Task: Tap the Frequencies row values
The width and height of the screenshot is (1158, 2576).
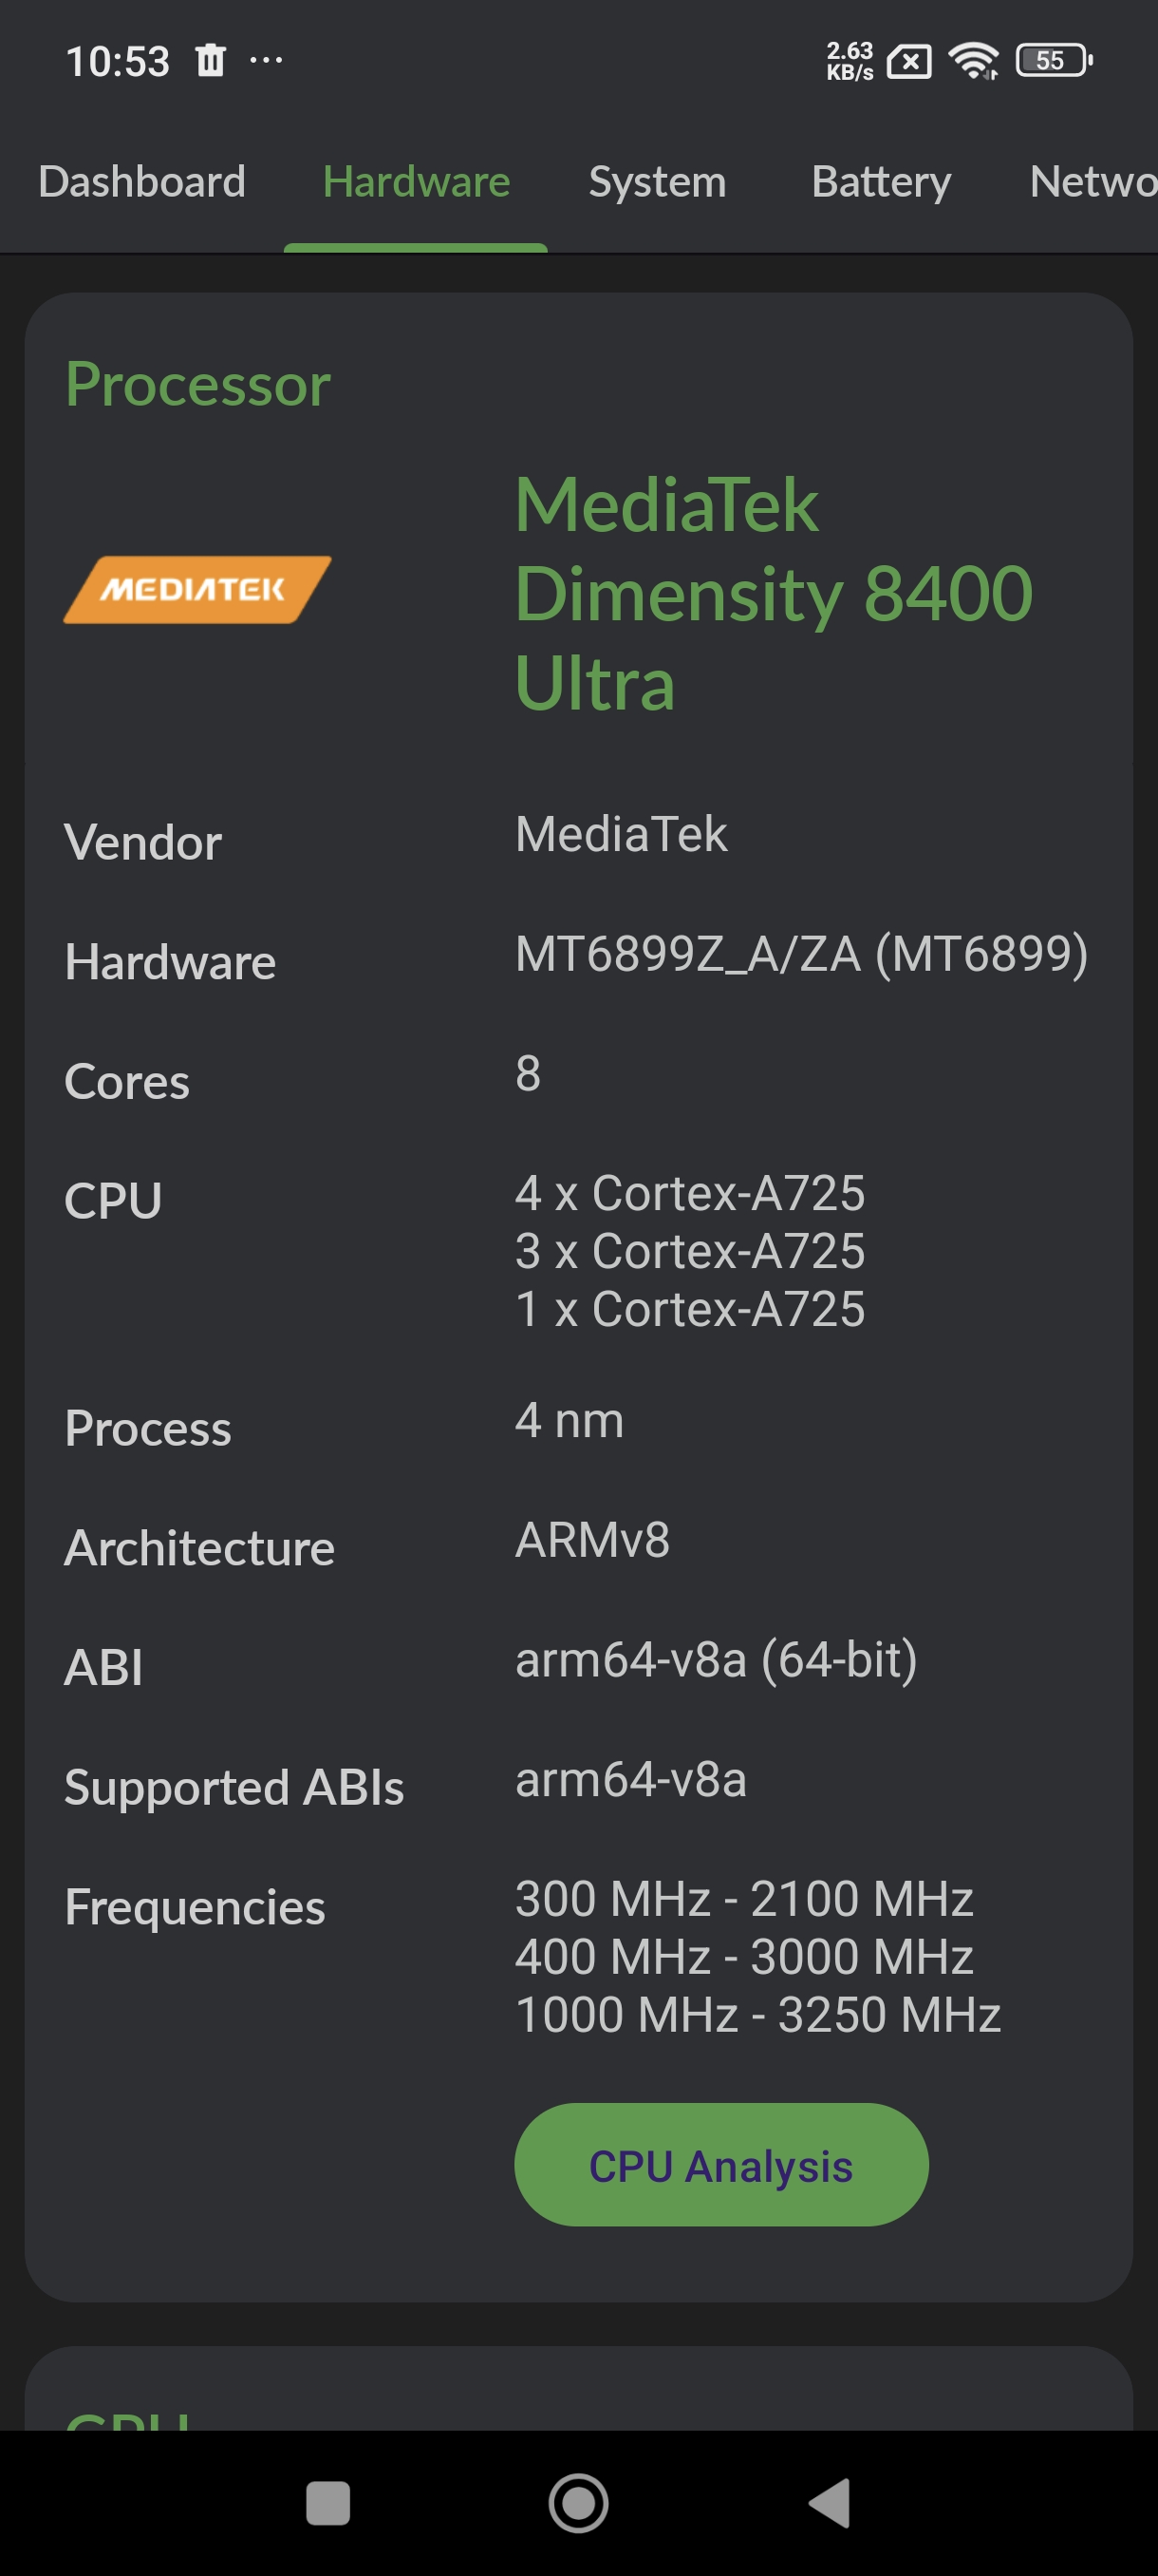Action: 757,1956
